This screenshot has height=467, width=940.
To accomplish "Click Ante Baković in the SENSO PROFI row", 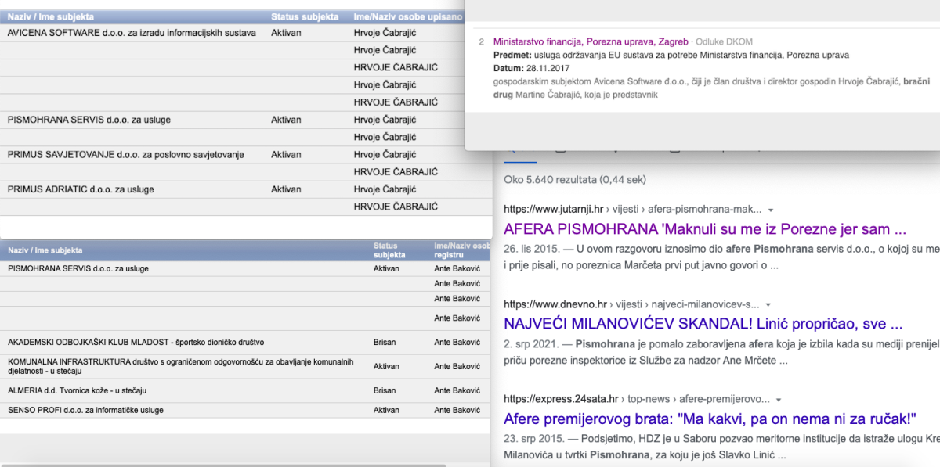I will pyautogui.click(x=457, y=410).
